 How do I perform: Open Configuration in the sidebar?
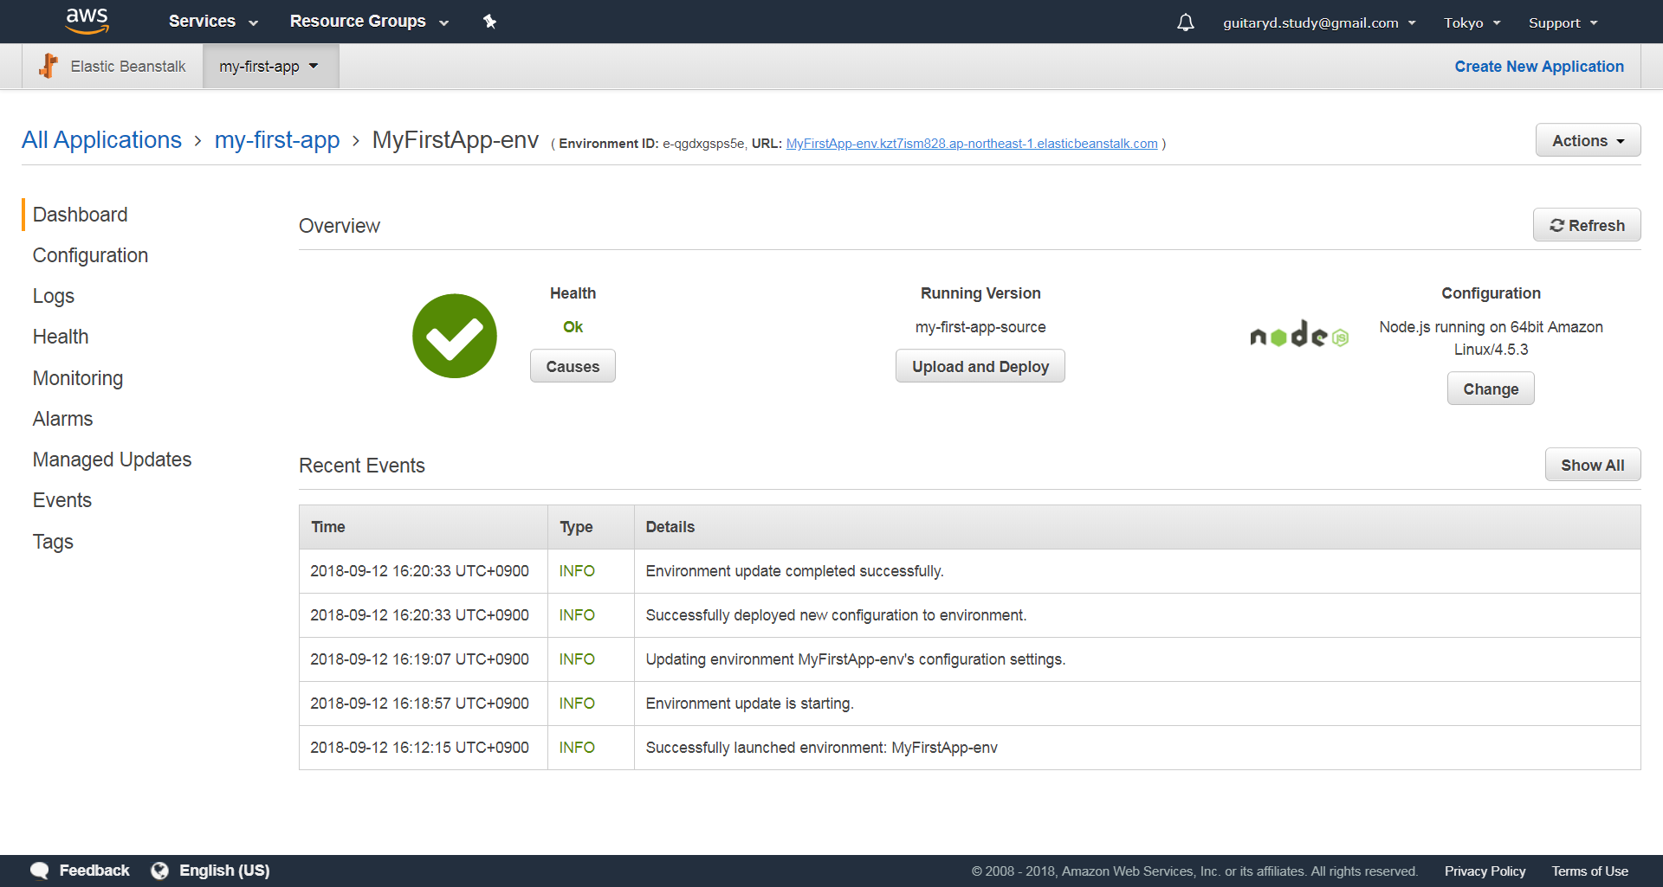(x=90, y=255)
